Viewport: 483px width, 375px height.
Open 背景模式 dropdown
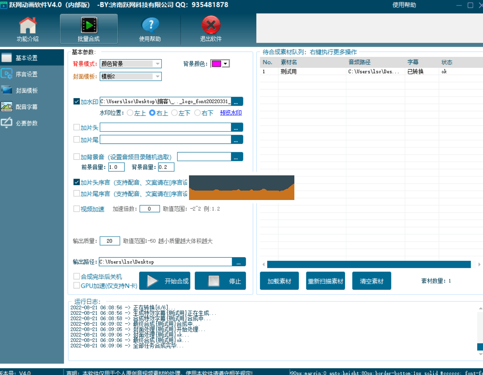(131, 64)
